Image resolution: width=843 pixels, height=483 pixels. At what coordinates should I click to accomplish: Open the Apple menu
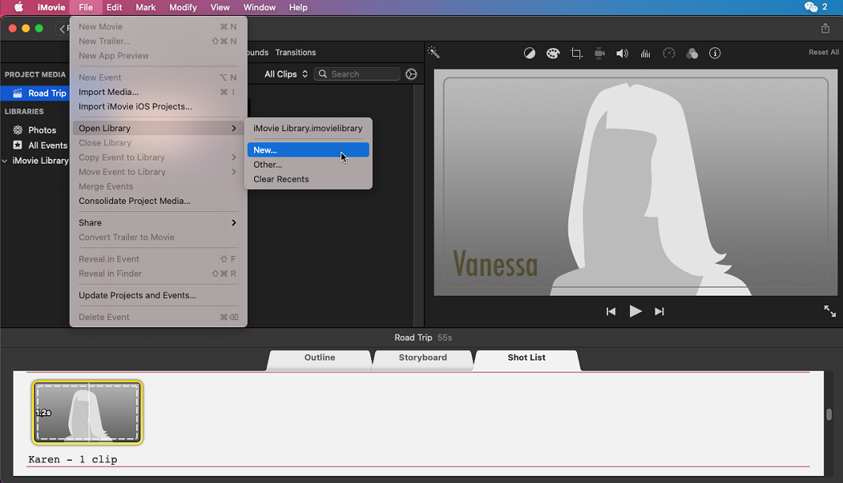19,7
